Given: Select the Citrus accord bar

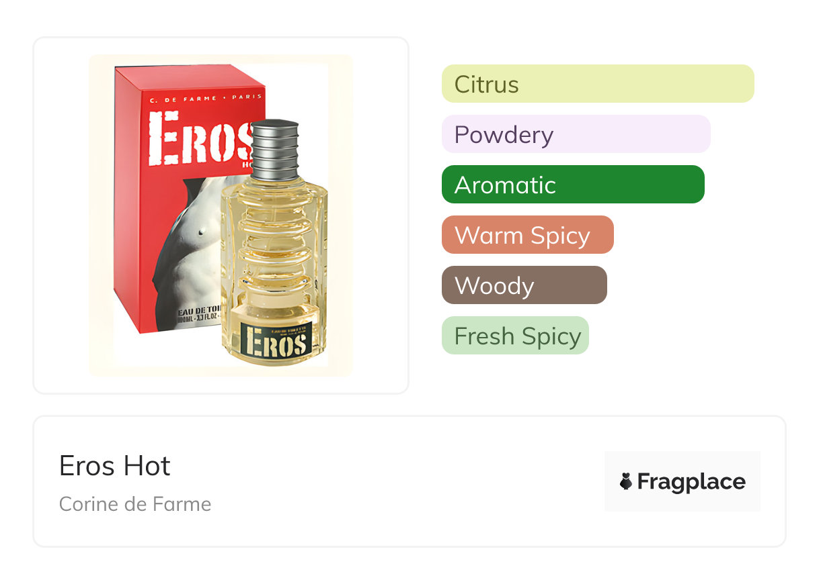Looking at the screenshot, I should click(597, 84).
